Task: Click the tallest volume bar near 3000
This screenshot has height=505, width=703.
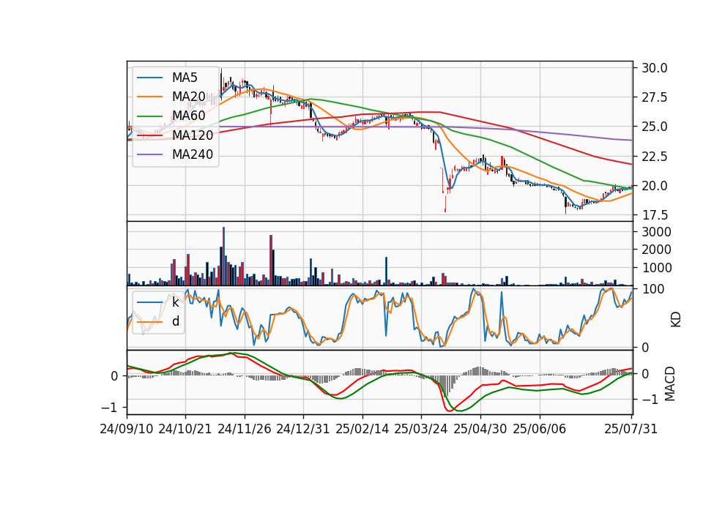Action: [224, 256]
